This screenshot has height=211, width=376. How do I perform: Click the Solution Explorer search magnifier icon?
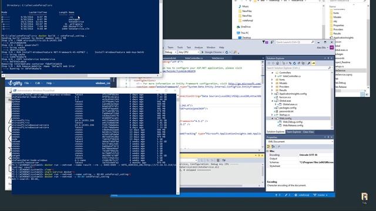tap(329, 68)
